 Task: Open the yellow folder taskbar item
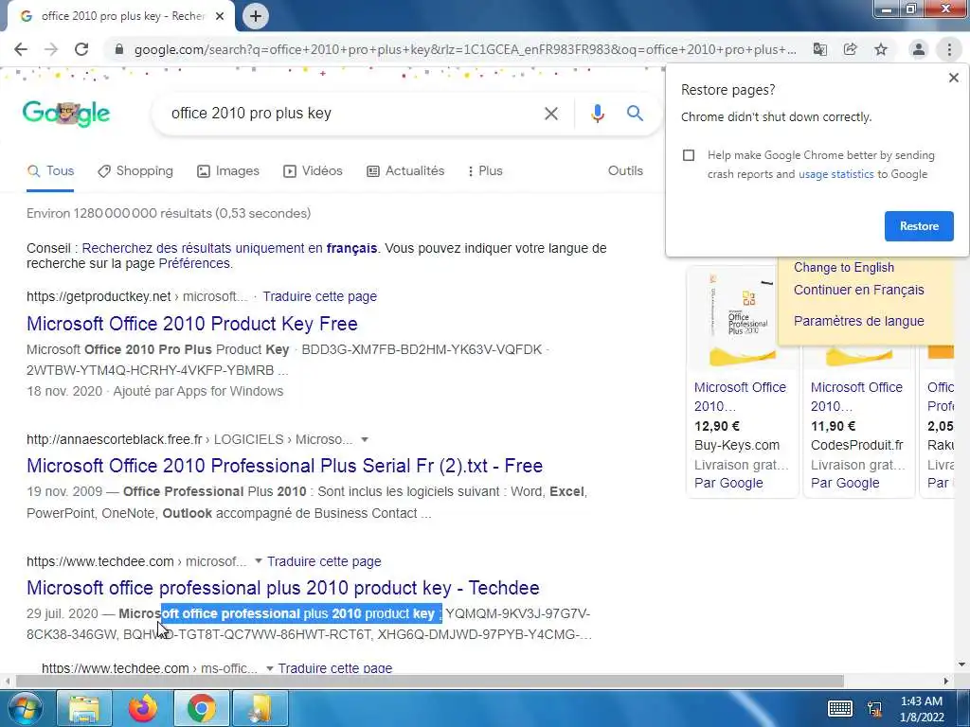(x=260, y=708)
